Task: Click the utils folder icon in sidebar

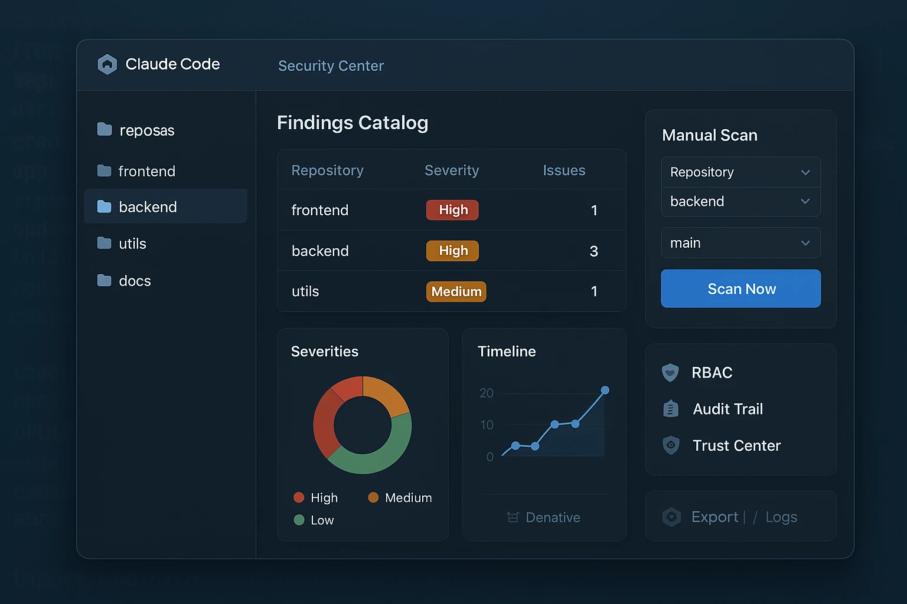Action: (104, 243)
